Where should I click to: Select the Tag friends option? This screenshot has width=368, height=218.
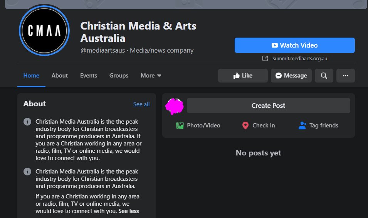click(x=318, y=126)
